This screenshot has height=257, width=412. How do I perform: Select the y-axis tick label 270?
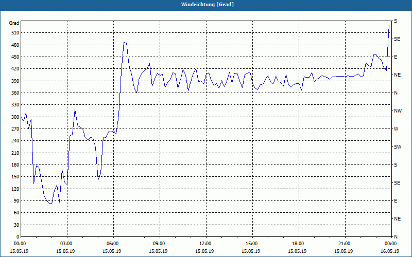point(15,129)
